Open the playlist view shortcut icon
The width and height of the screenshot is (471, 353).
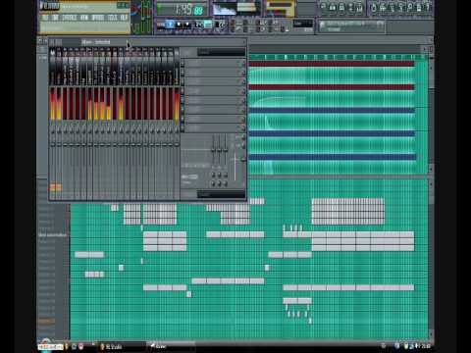(323, 7)
